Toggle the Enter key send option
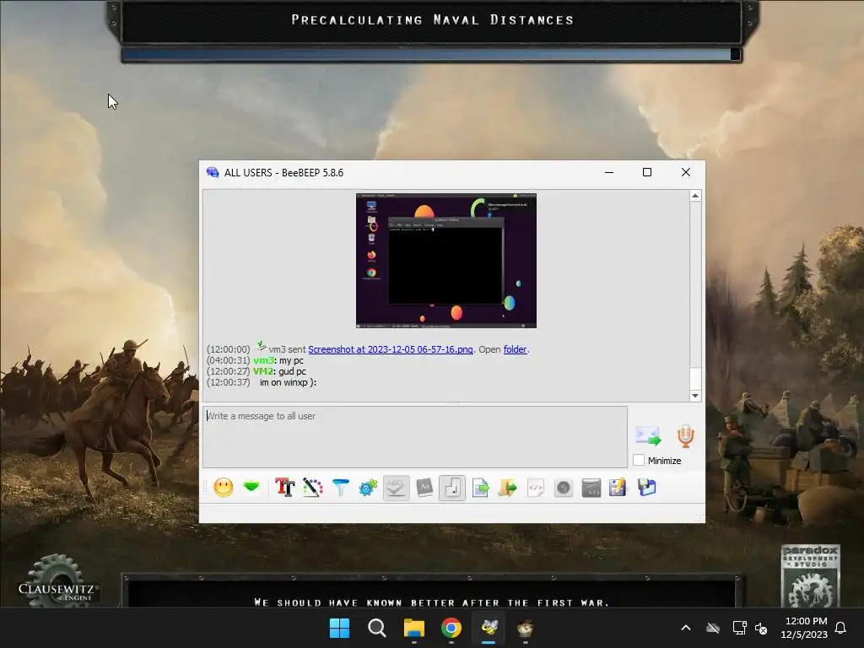This screenshot has width=864, height=648. (452, 488)
